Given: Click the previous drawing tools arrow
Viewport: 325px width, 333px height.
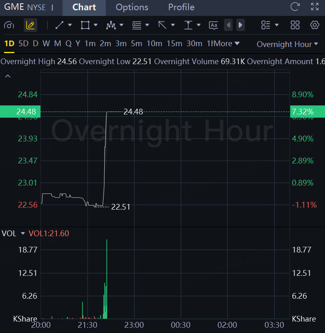Looking at the screenshot, I should pyautogui.click(x=229, y=25).
